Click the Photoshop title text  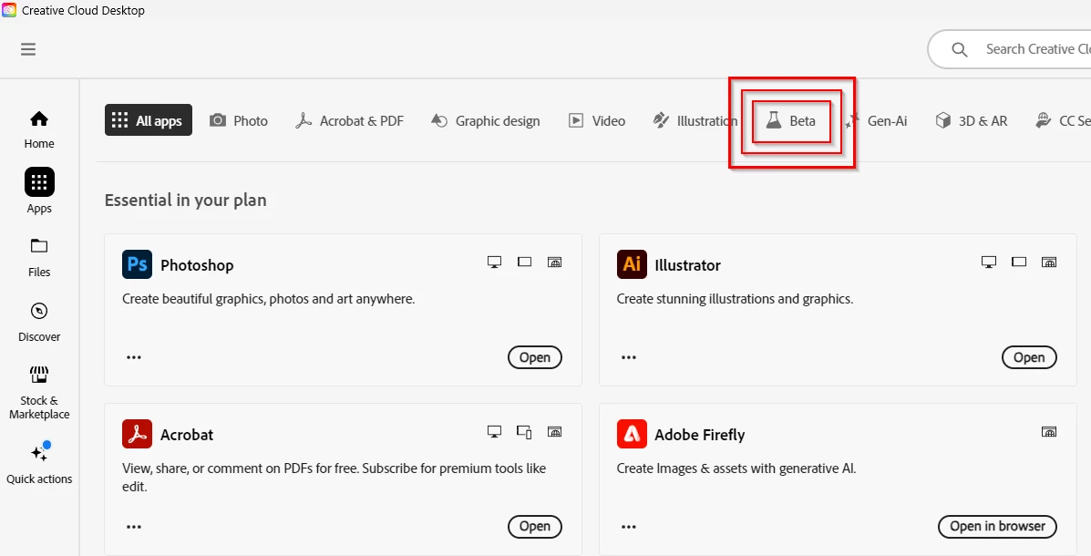tap(197, 265)
